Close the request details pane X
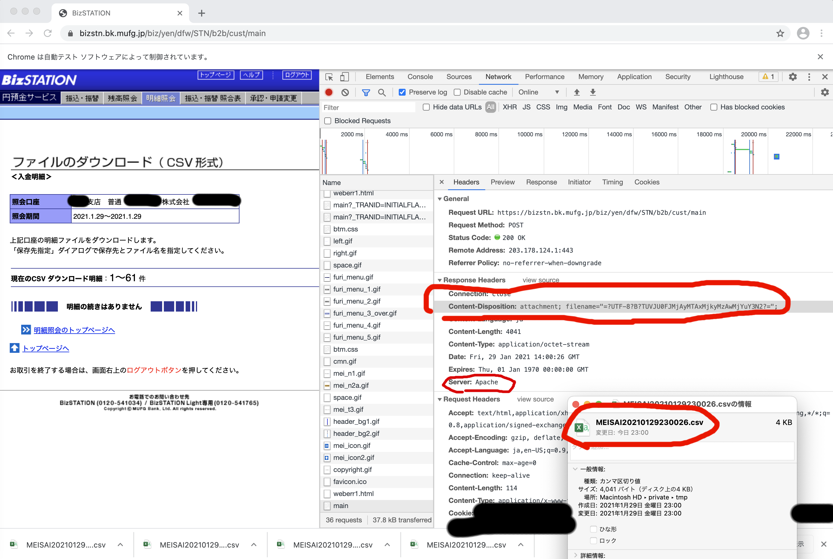This screenshot has height=559, width=833. (x=441, y=182)
